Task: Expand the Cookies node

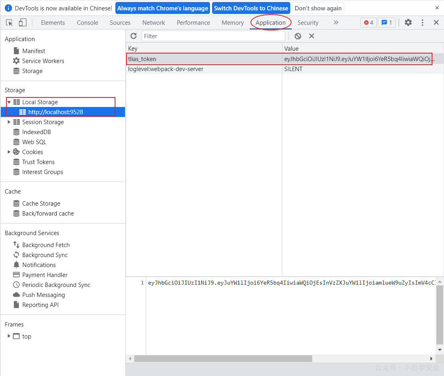Action: tap(9, 152)
